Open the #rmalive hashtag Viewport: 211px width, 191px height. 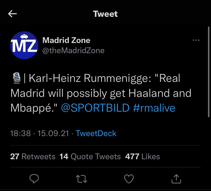154,108
